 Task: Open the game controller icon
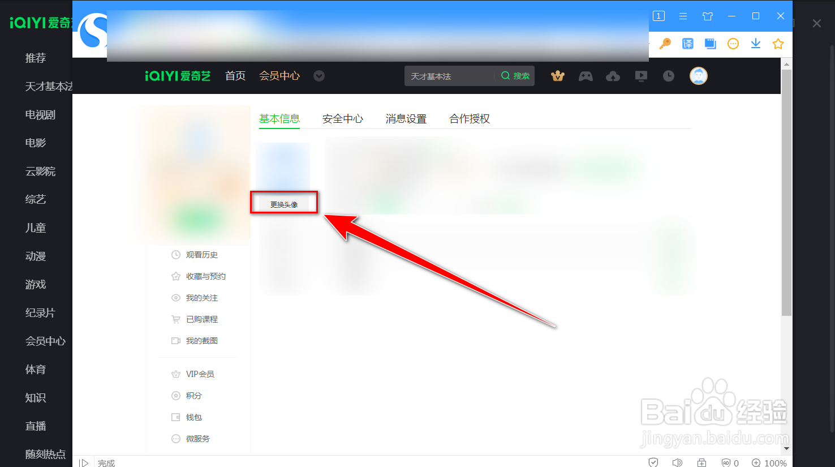[x=586, y=76]
